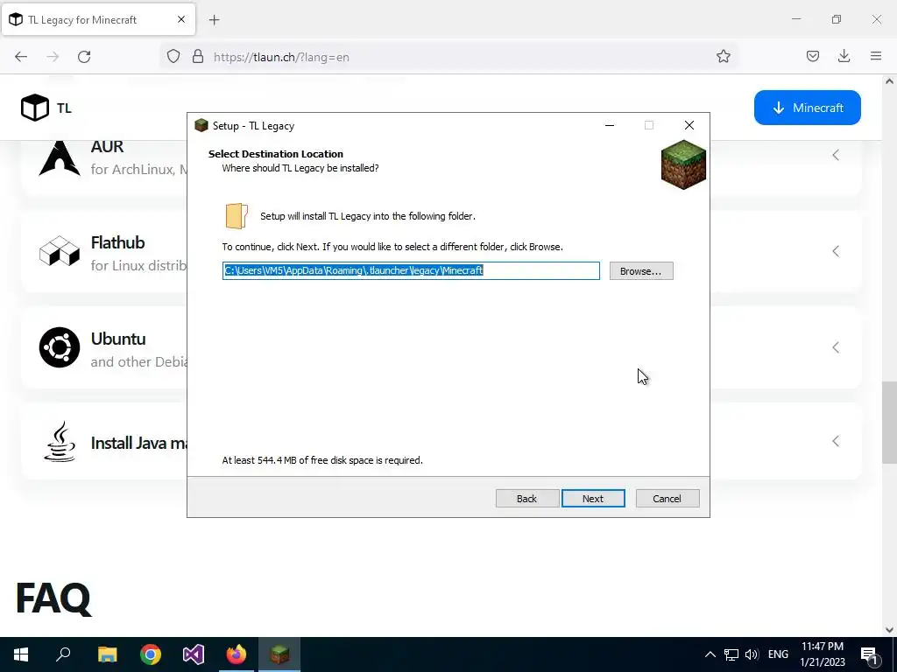Image resolution: width=897 pixels, height=672 pixels.
Task: Reload the current page
Action: 84,57
